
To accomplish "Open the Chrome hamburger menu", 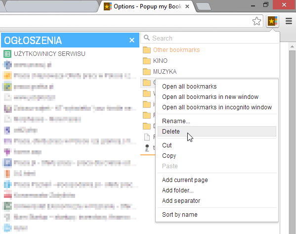I will pyautogui.click(x=289, y=21).
